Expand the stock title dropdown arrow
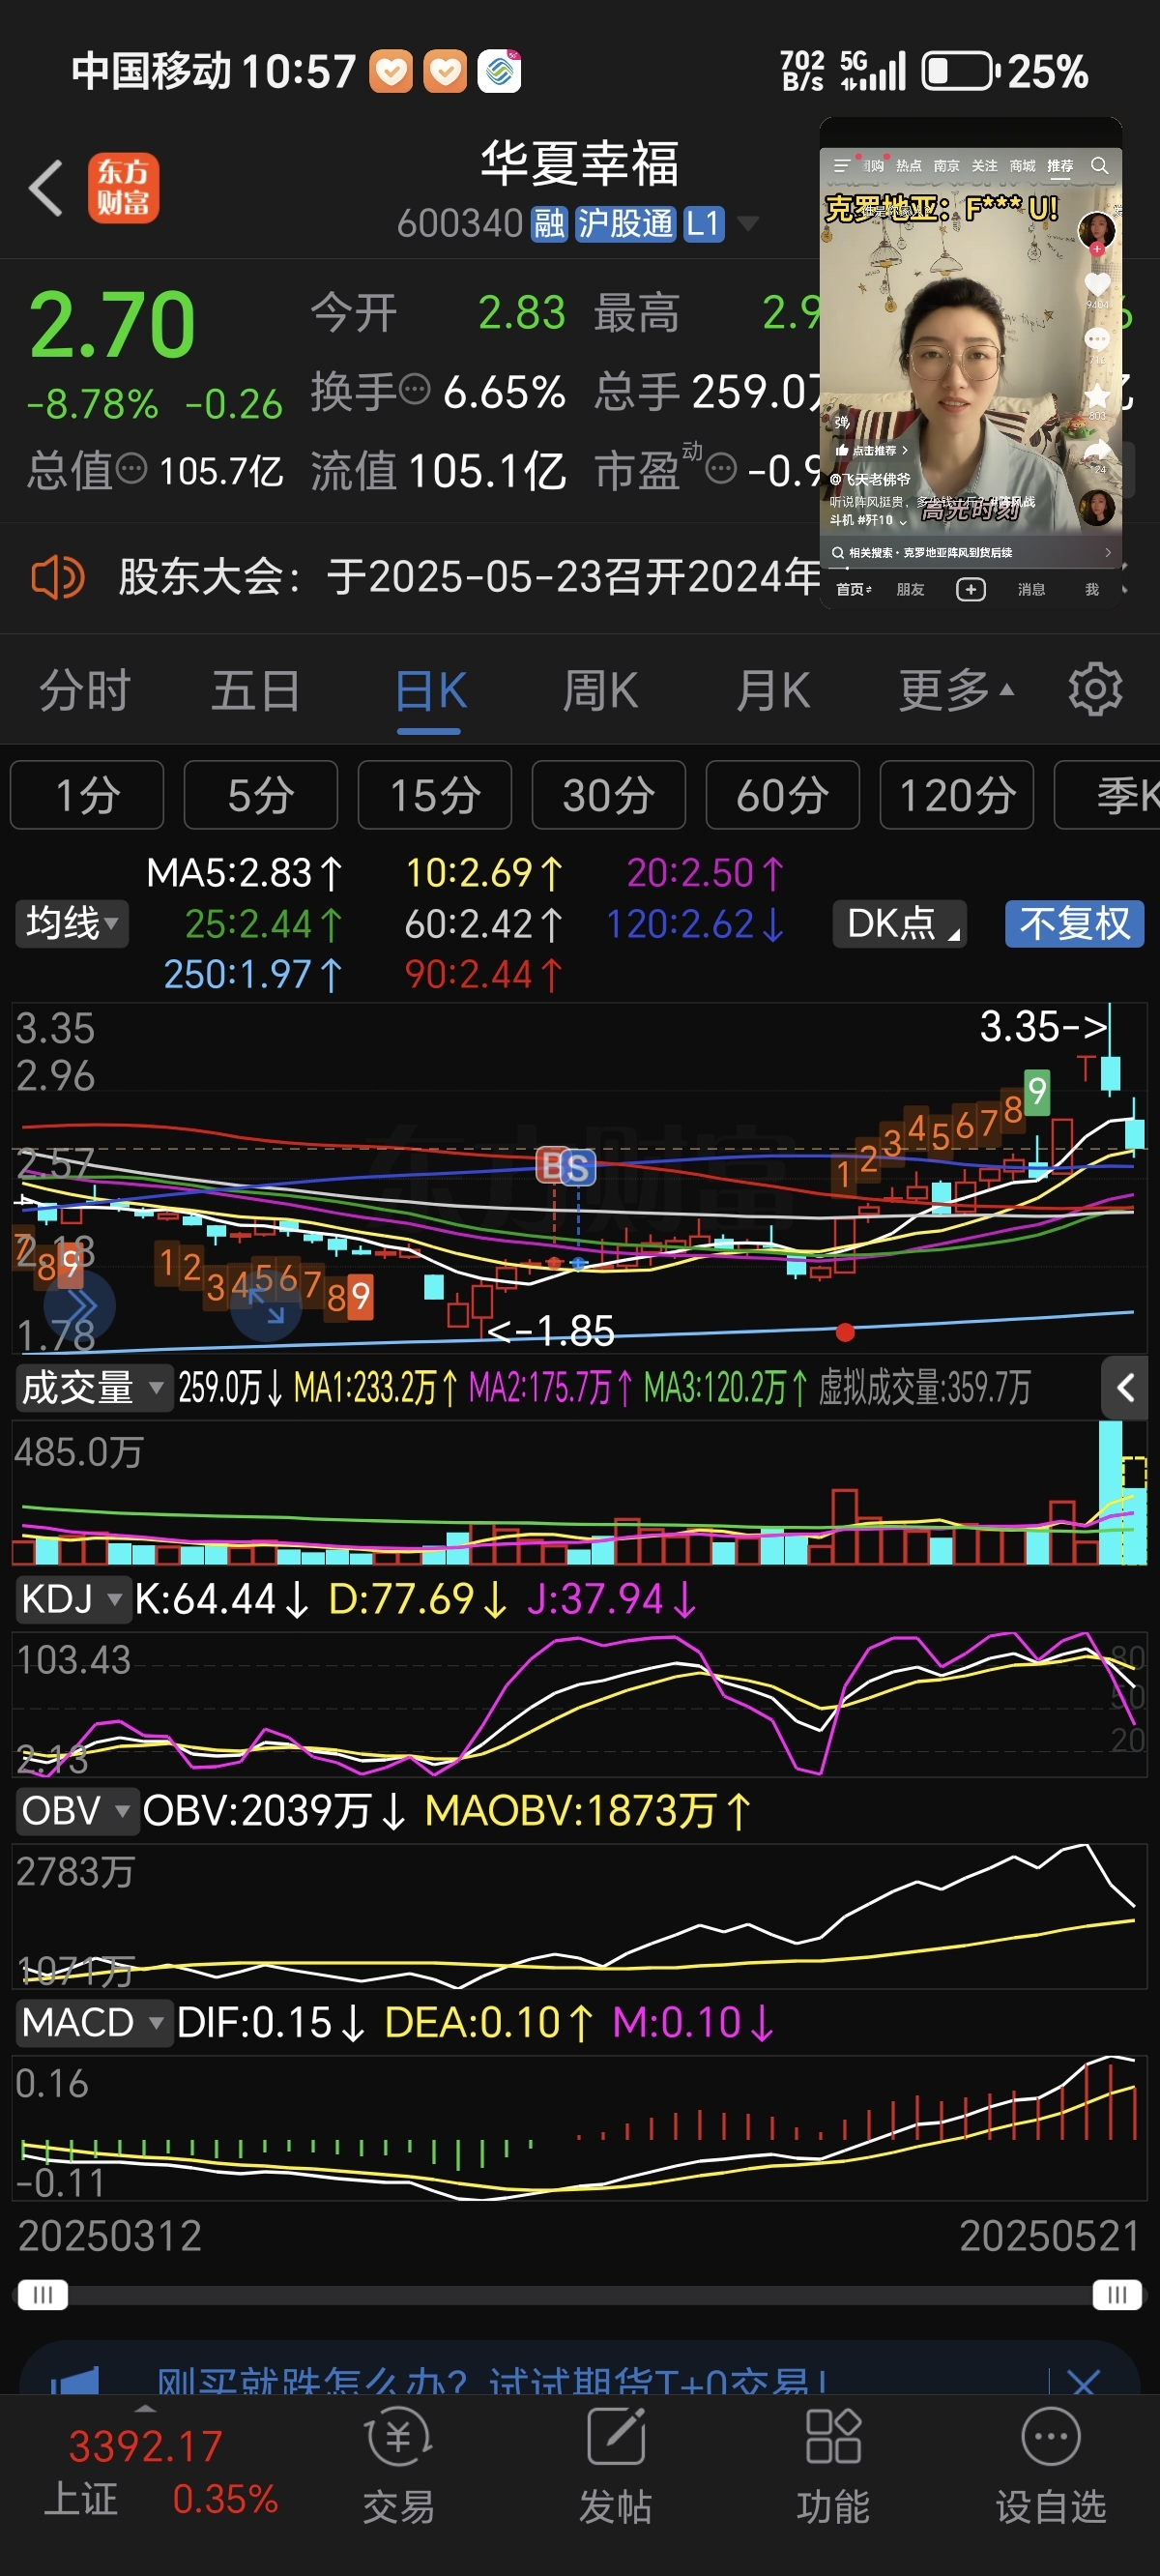The height and width of the screenshot is (2576, 1160). (748, 224)
